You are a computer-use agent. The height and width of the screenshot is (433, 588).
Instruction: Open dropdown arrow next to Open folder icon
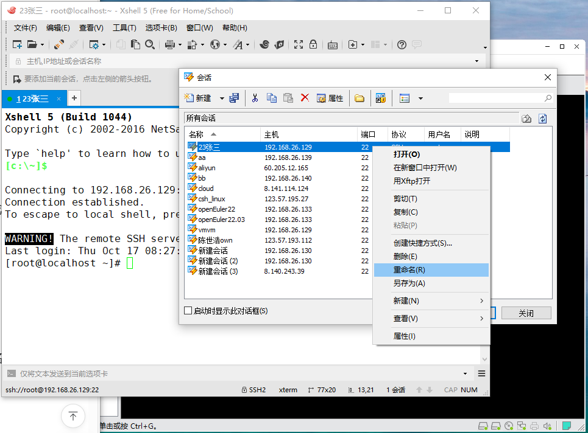tap(43, 45)
